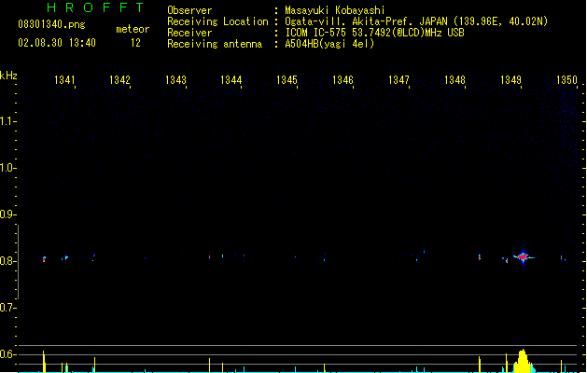
Task: Click the 1.0 kHz frequency label
Action: click(x=7, y=168)
